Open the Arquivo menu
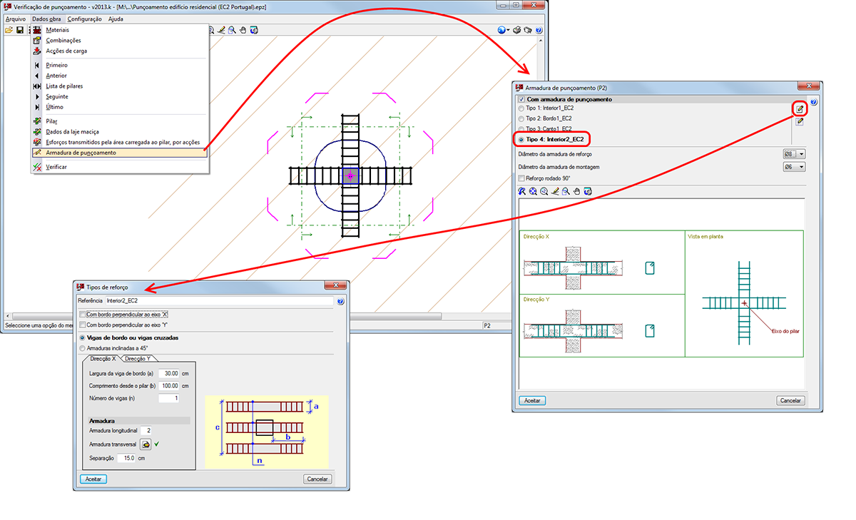This screenshot has height=520, width=856. point(15,19)
